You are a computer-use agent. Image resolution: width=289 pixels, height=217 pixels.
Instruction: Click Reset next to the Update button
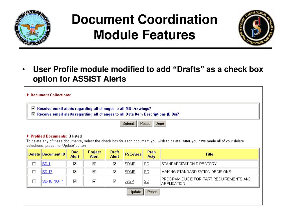pos(152,192)
